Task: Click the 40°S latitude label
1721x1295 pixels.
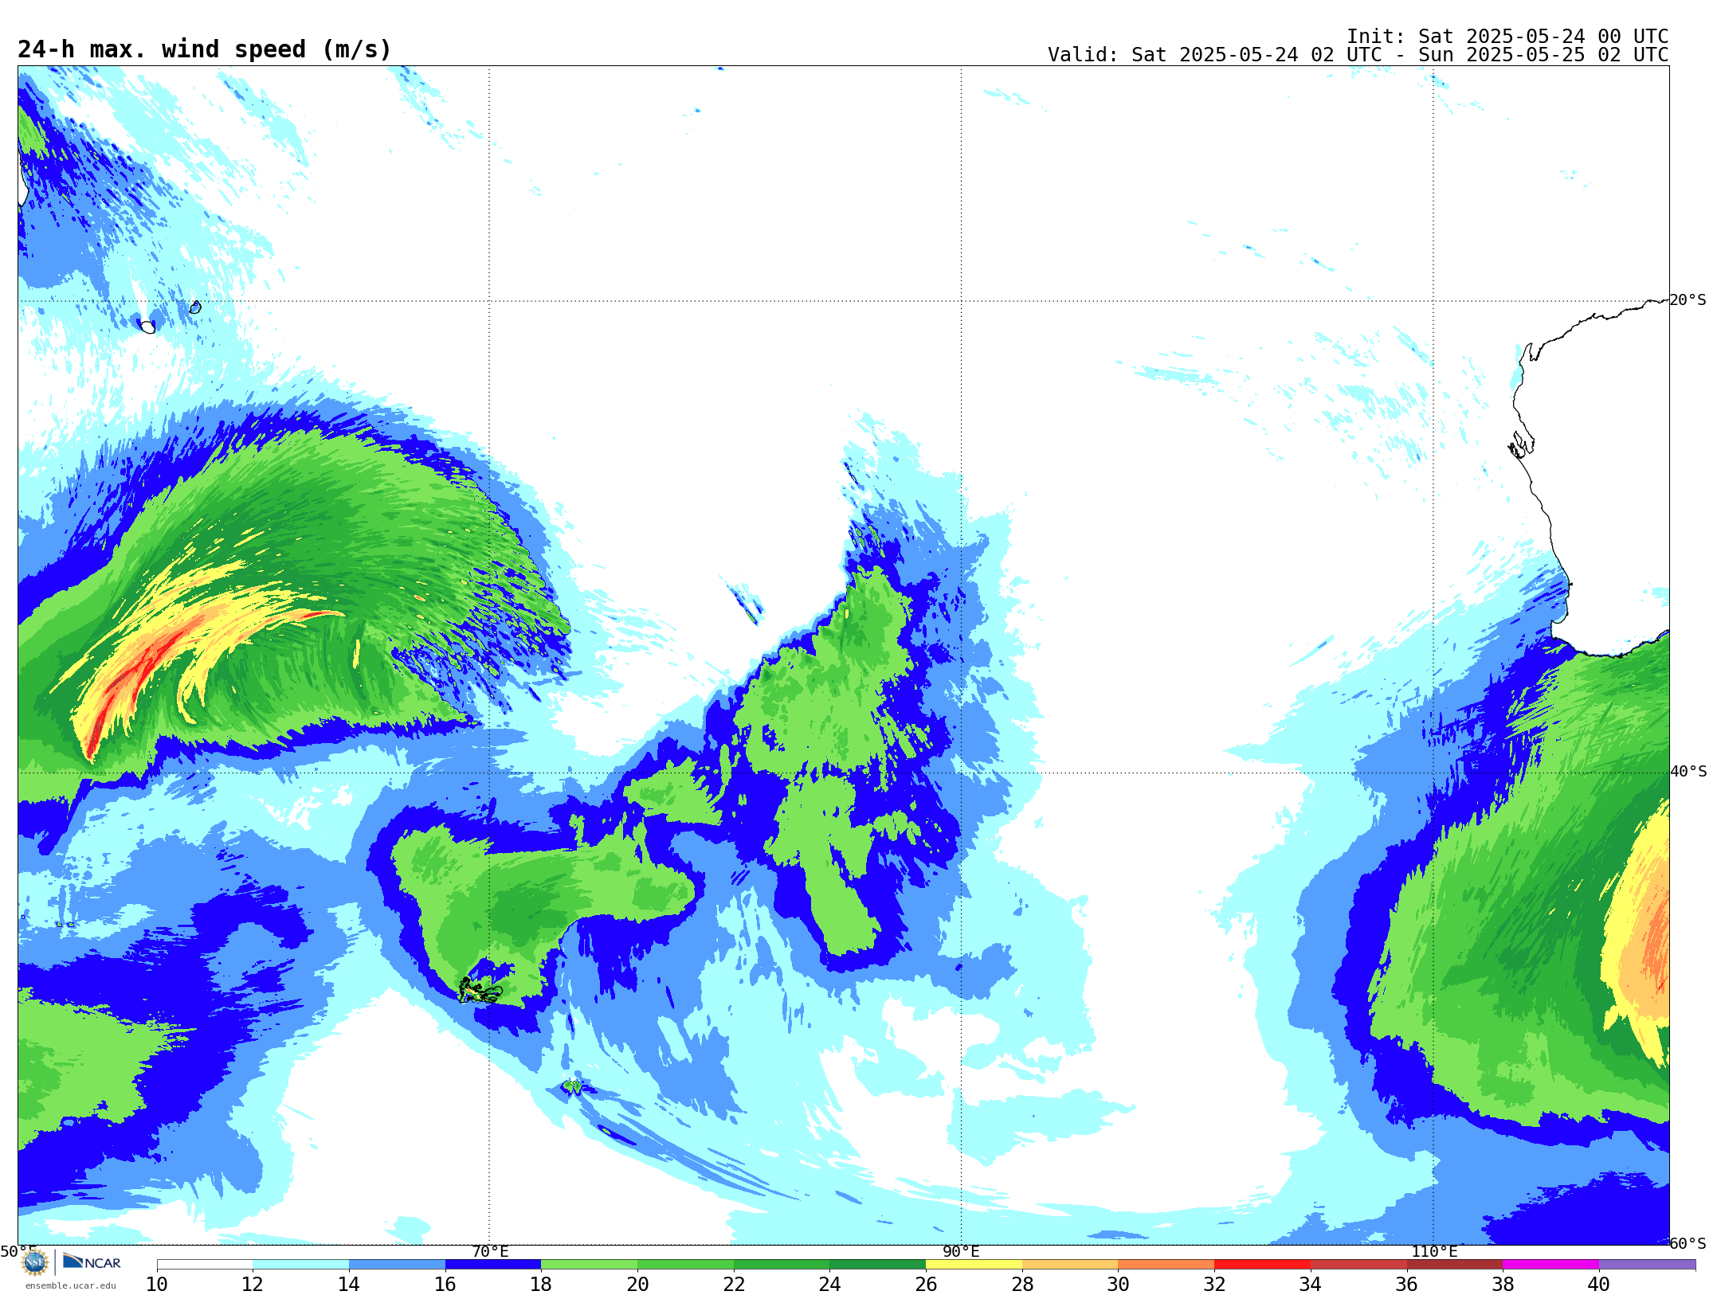Action: pyautogui.click(x=1688, y=772)
